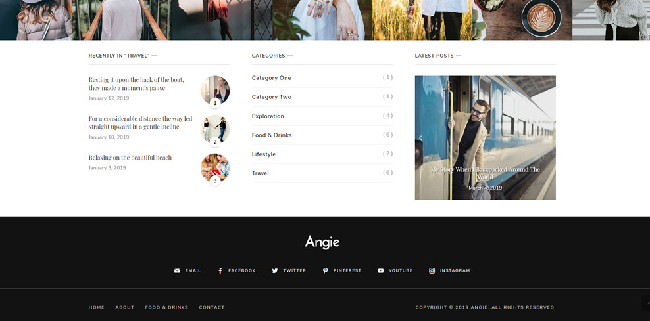The height and width of the screenshot is (321, 650).
Task: Open the Facebook icon link
Action: point(220,270)
